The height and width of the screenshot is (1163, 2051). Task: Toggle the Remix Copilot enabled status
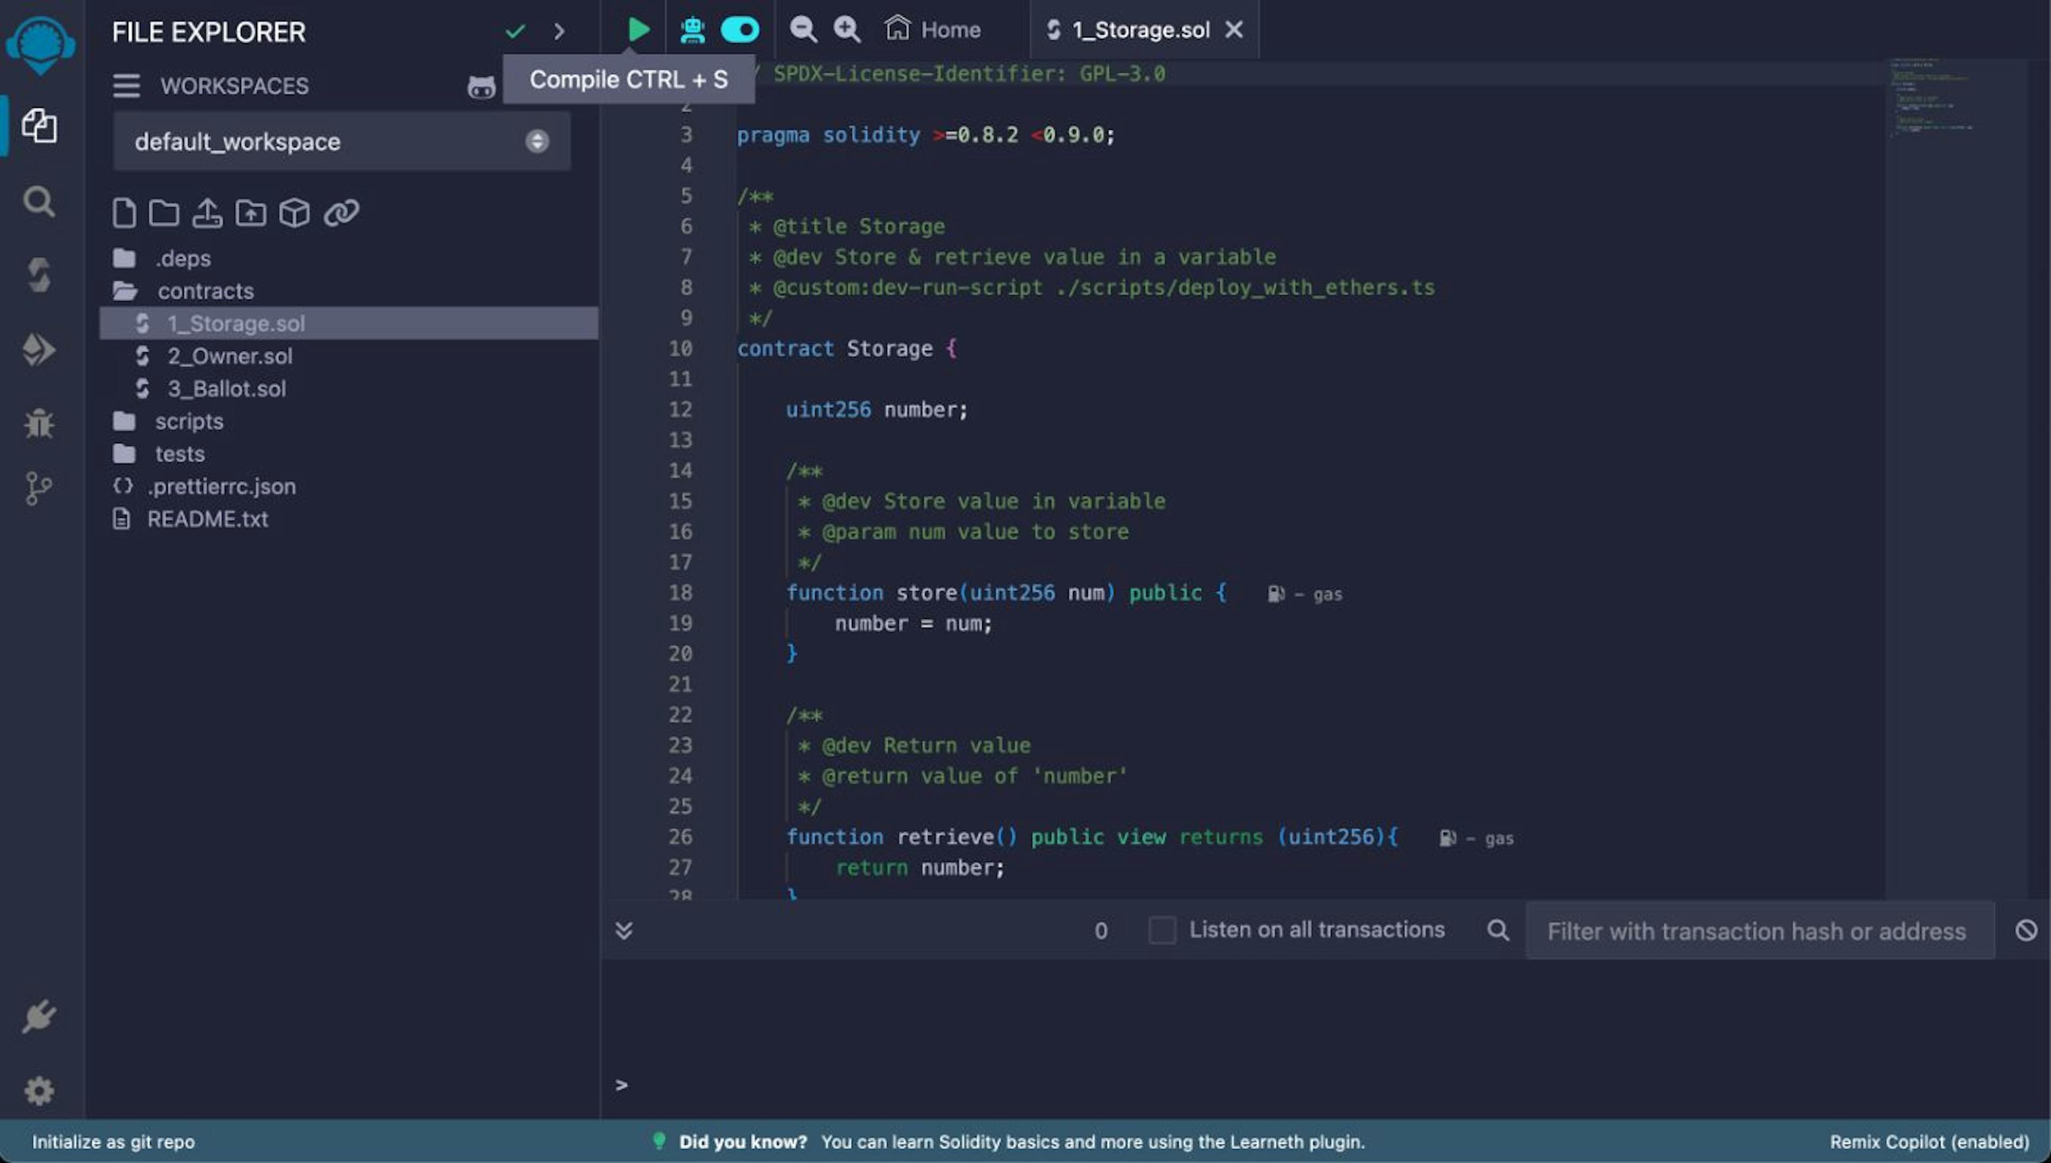[x=1930, y=1142]
